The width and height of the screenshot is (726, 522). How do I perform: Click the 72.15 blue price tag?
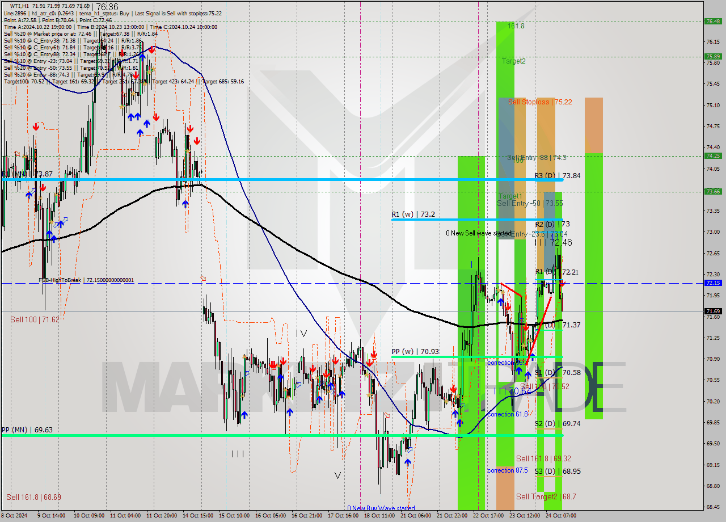[x=713, y=283]
